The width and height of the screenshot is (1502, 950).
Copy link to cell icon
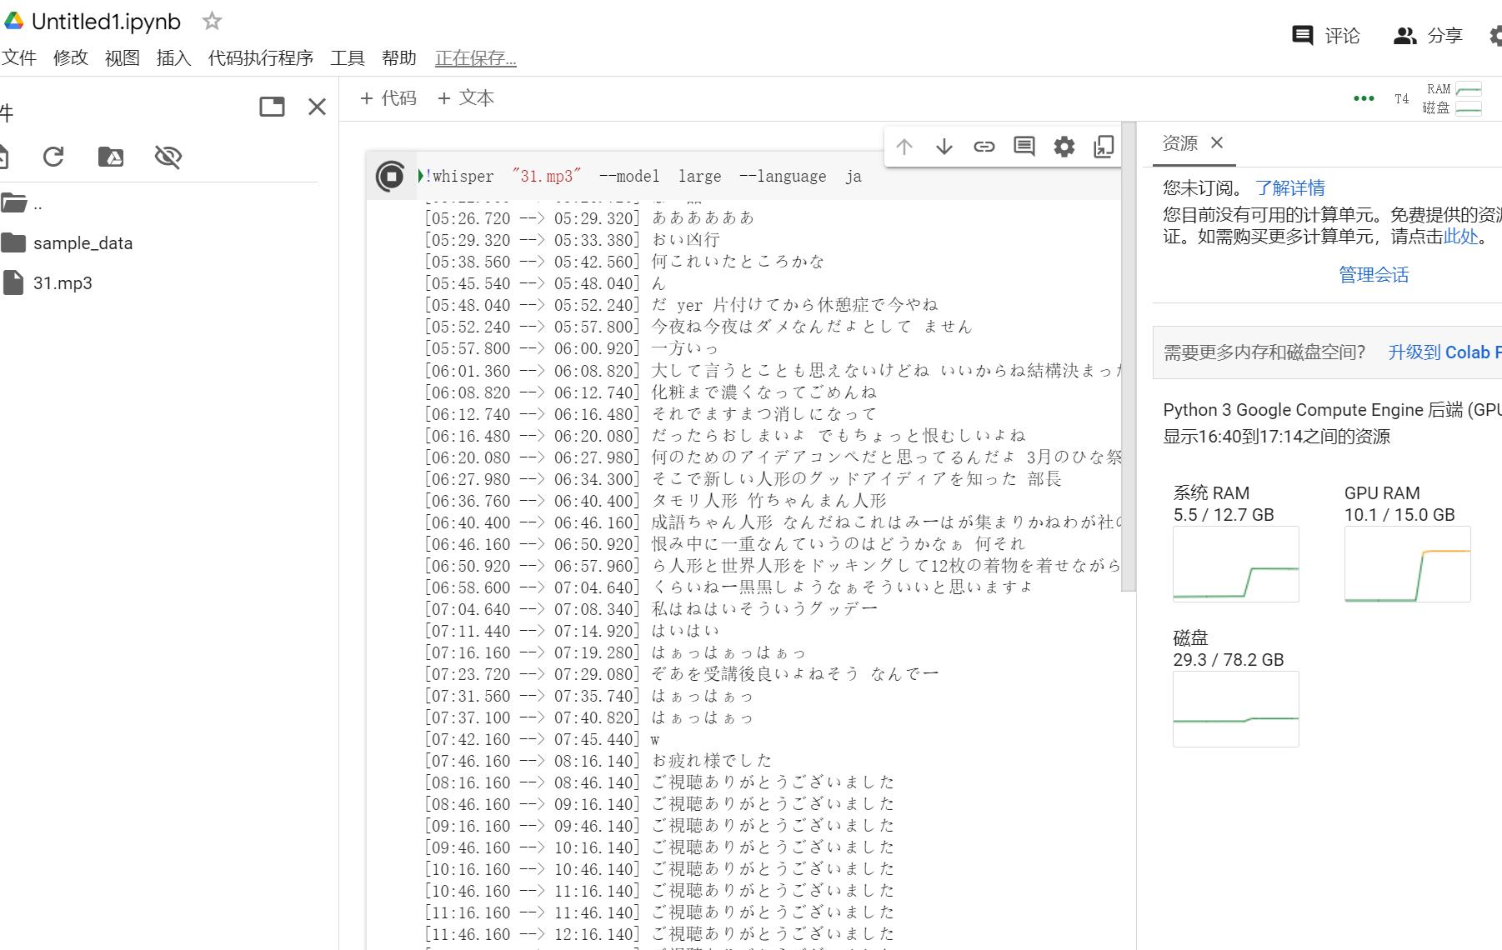click(x=984, y=147)
